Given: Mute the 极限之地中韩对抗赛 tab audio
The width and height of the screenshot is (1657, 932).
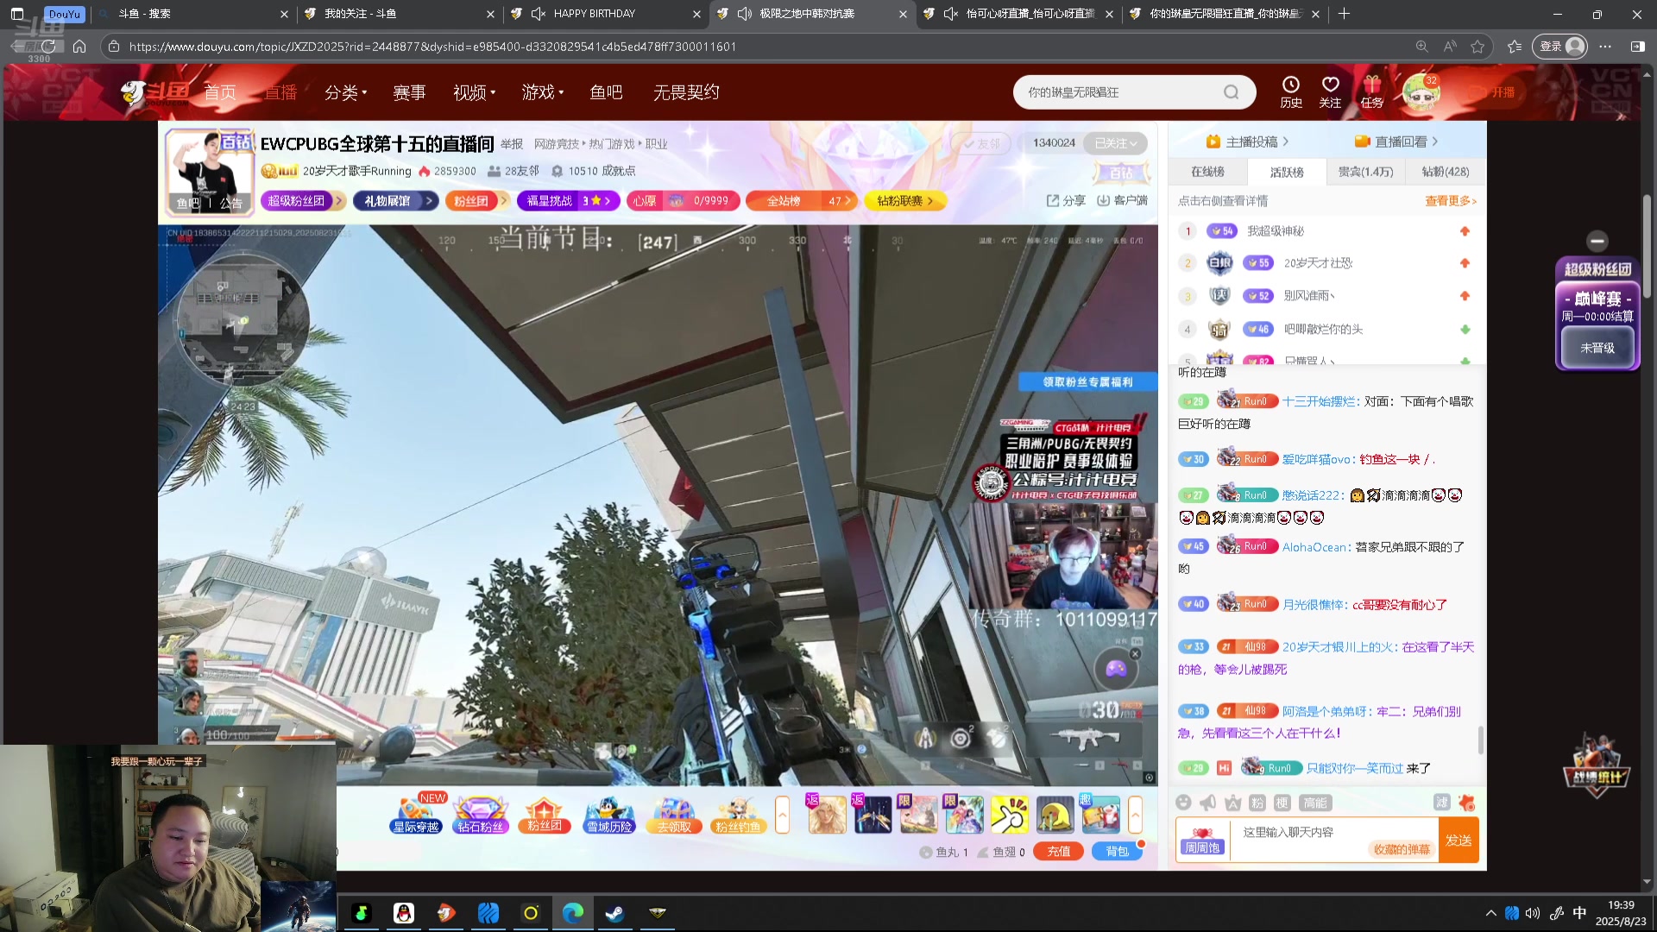Looking at the screenshot, I should [x=745, y=14].
